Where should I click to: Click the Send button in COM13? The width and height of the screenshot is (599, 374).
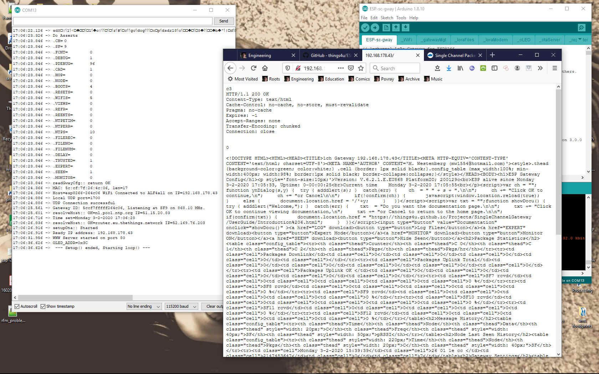[x=224, y=21]
